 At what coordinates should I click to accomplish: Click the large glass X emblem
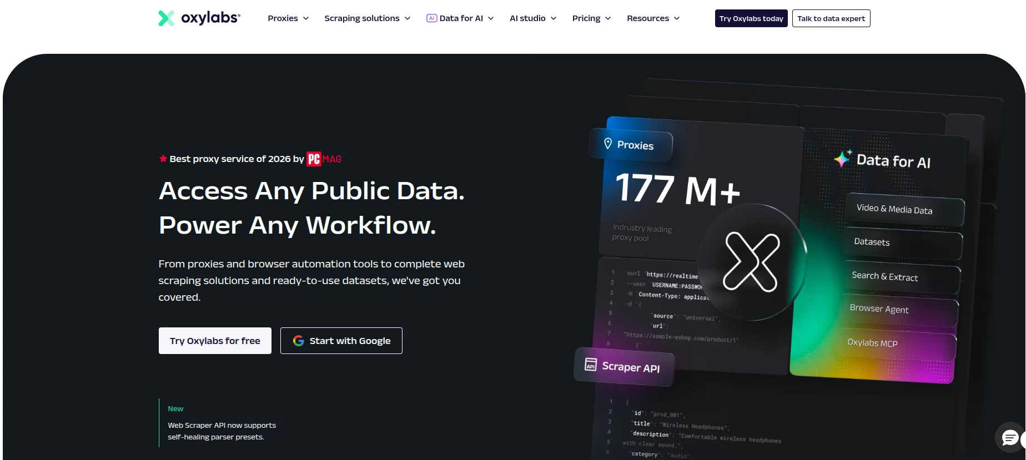(x=751, y=261)
